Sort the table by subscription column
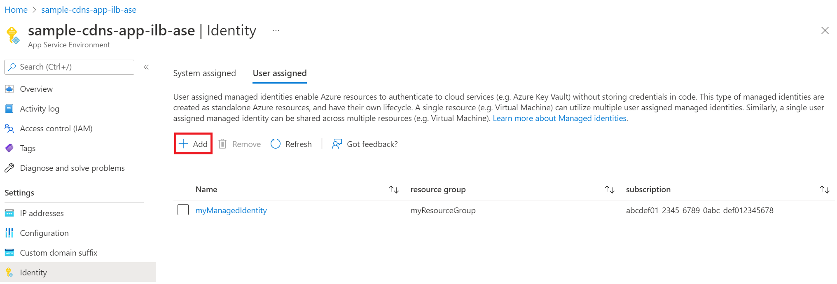This screenshot has height=284, width=837. click(x=825, y=189)
